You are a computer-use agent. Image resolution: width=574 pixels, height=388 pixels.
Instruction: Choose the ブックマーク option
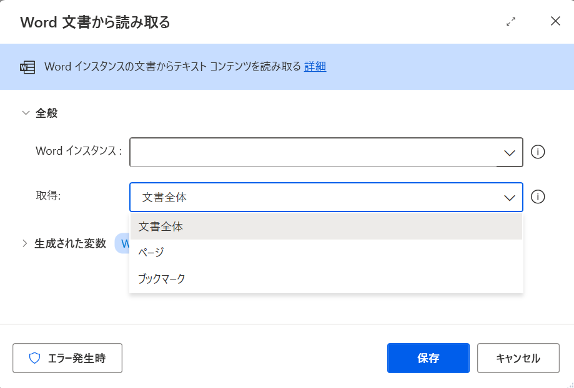(x=326, y=279)
